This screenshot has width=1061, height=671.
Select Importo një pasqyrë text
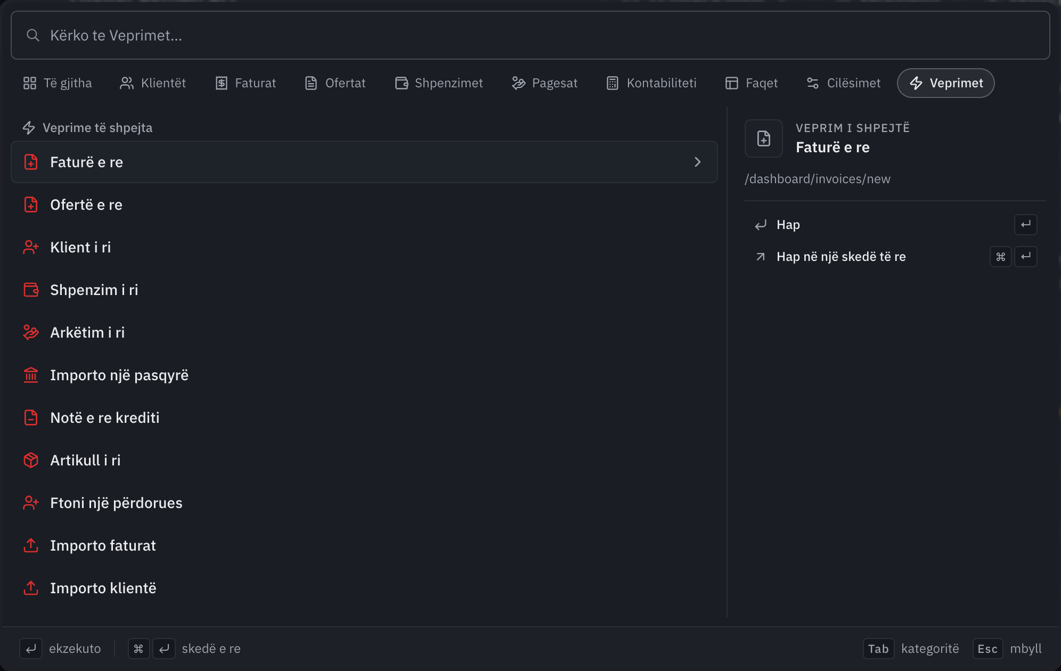point(119,375)
